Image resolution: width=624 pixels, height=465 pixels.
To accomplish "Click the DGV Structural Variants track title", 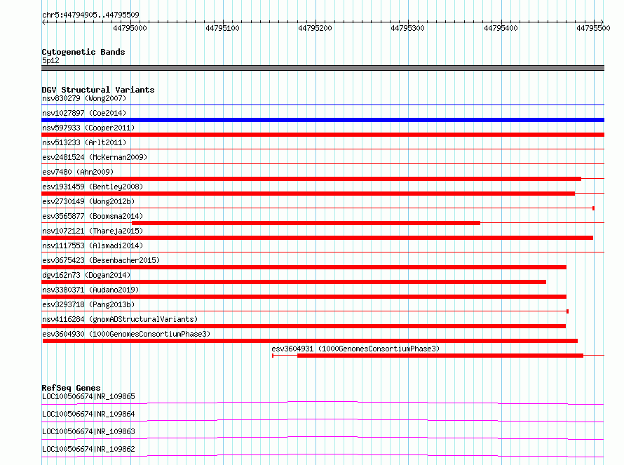I will coord(98,90).
